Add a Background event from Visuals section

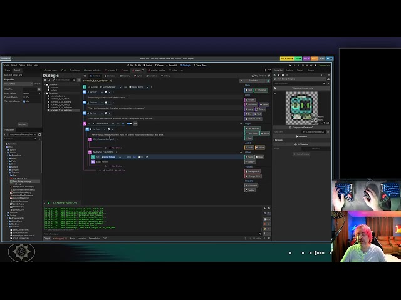pos(252,171)
